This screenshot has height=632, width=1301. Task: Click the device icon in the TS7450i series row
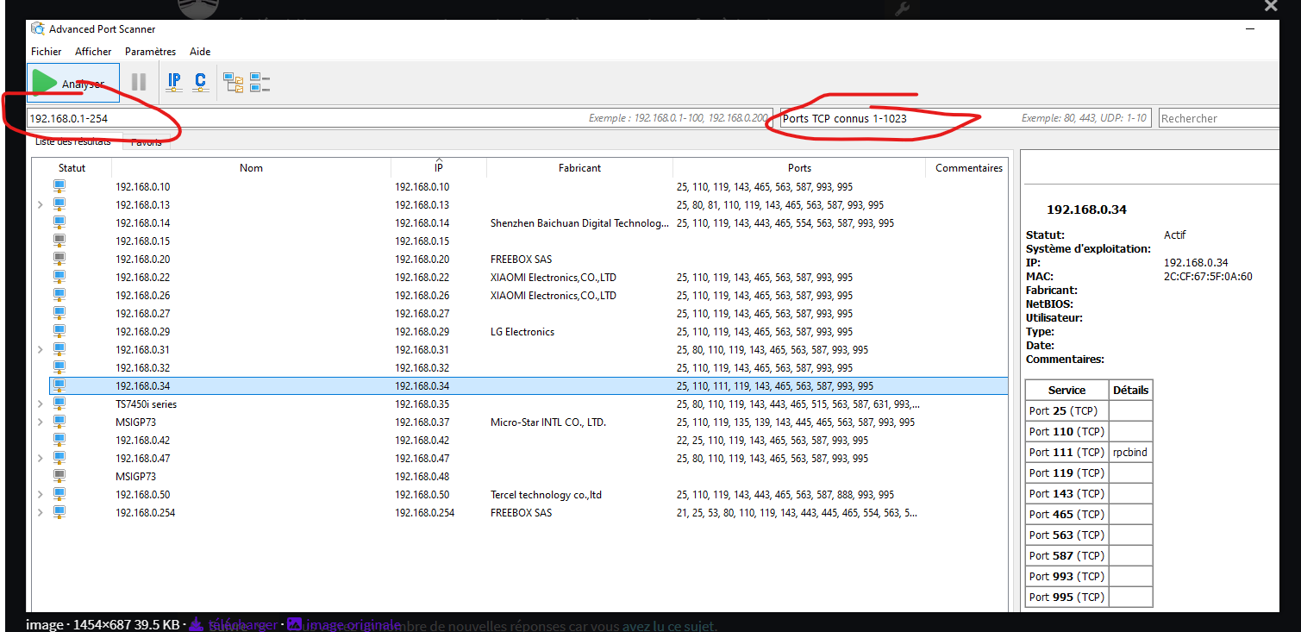pos(59,404)
